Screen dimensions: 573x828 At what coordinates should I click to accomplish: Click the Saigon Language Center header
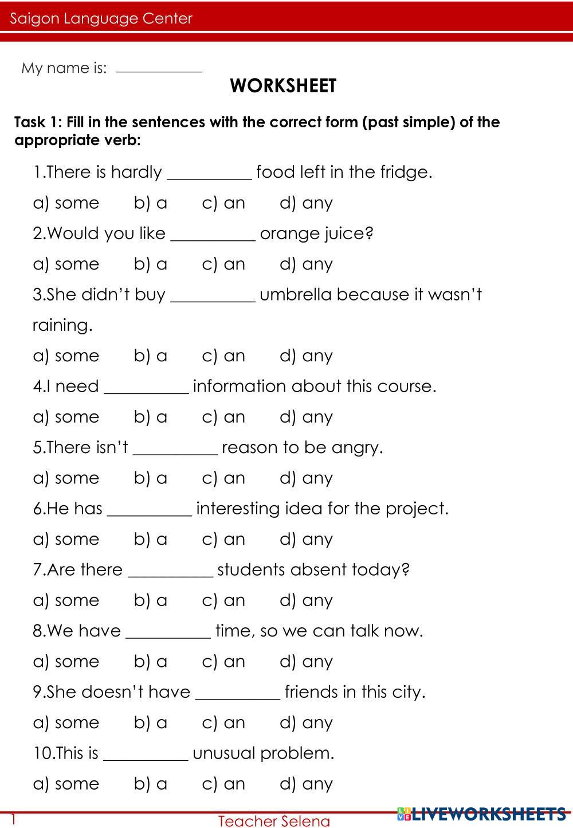[x=101, y=18]
